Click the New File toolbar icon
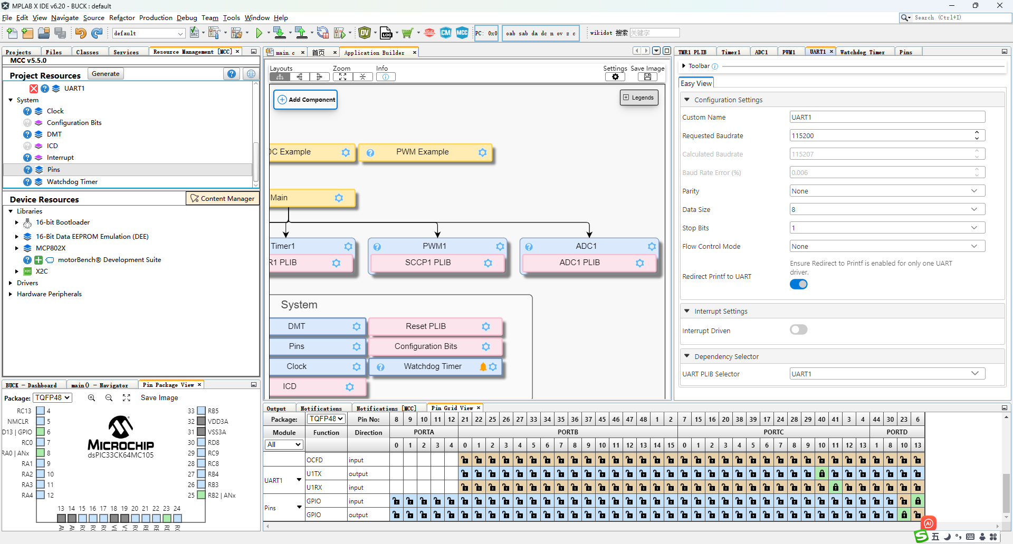Screen dimensions: 1013x544 point(12,33)
